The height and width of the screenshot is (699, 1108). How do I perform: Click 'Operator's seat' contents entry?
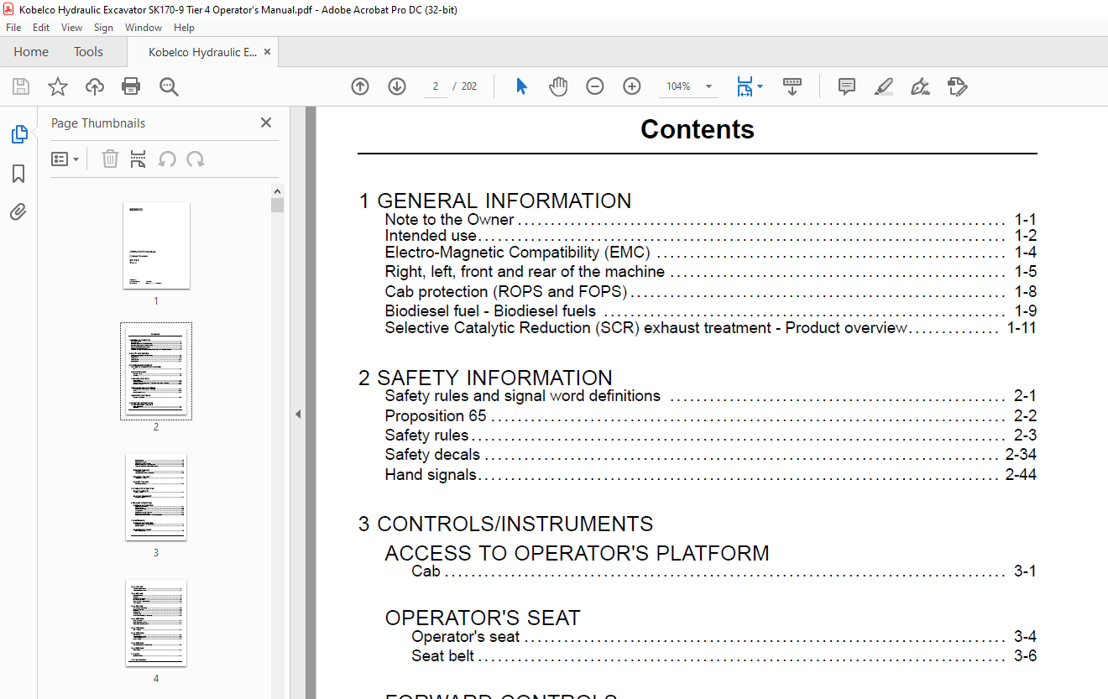[466, 636]
